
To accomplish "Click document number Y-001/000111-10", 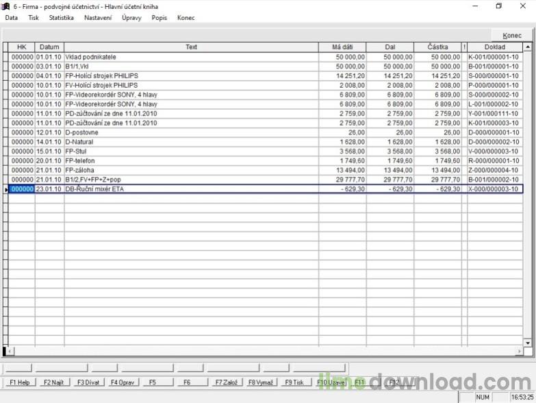I will coord(494,114).
